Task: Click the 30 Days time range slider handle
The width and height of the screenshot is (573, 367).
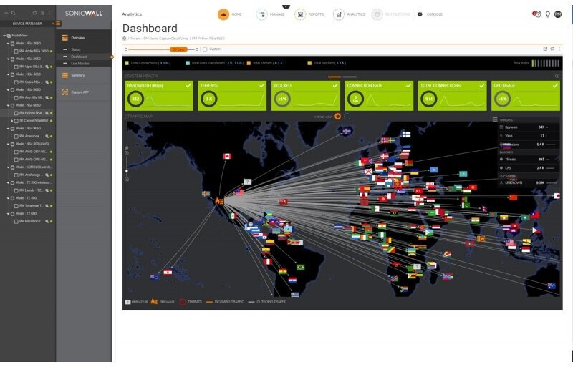Action: coord(178,49)
